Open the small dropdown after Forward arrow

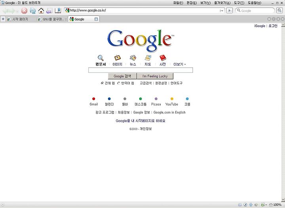tap(17, 11)
